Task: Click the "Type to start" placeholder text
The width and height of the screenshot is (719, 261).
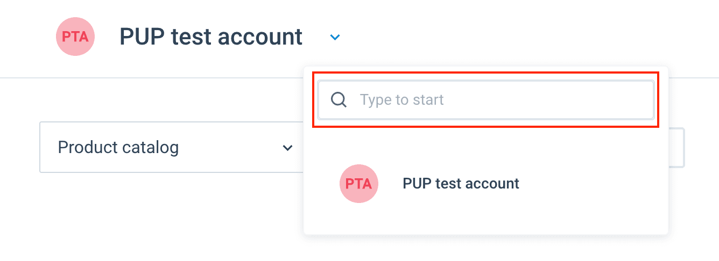Action: pyautogui.click(x=401, y=100)
